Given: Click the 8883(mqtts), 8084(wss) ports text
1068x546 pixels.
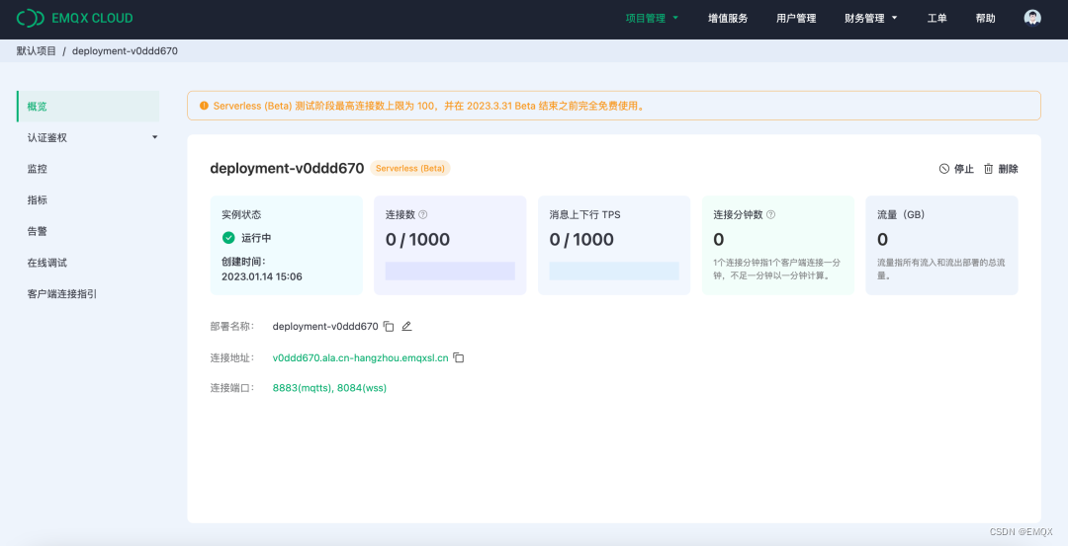Looking at the screenshot, I should coord(329,388).
